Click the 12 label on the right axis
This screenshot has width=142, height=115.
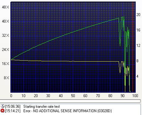click(x=138, y=46)
